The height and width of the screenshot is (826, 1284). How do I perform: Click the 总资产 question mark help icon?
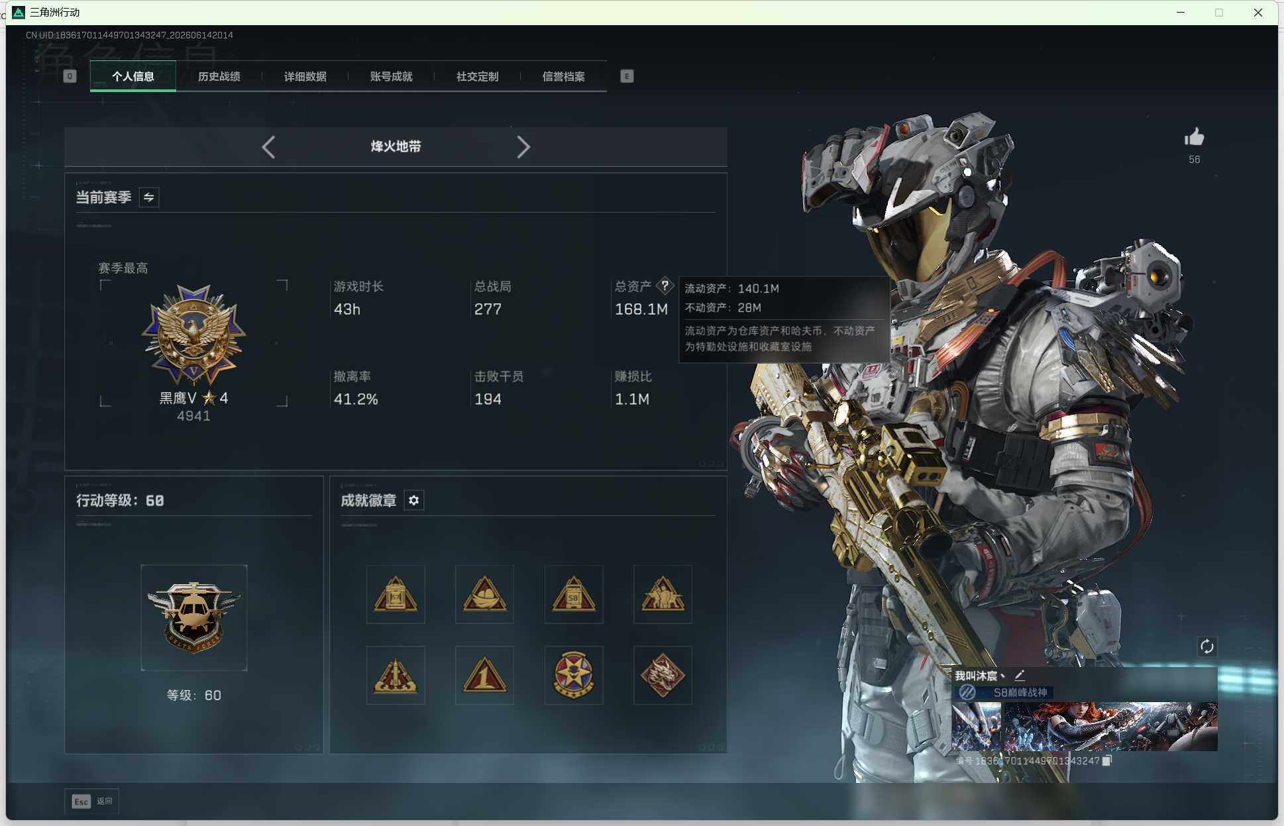pos(665,285)
